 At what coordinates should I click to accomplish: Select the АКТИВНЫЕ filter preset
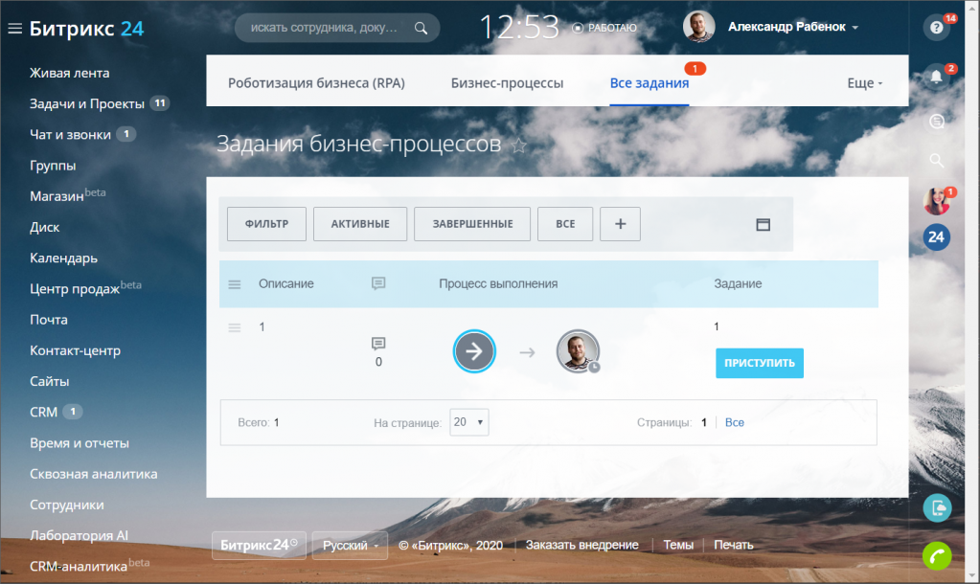tap(360, 224)
